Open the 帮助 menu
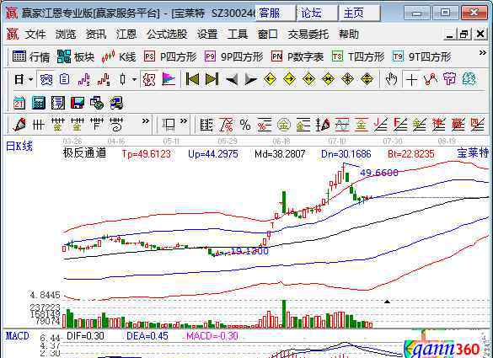The width and height of the screenshot is (493, 358). click(x=349, y=34)
